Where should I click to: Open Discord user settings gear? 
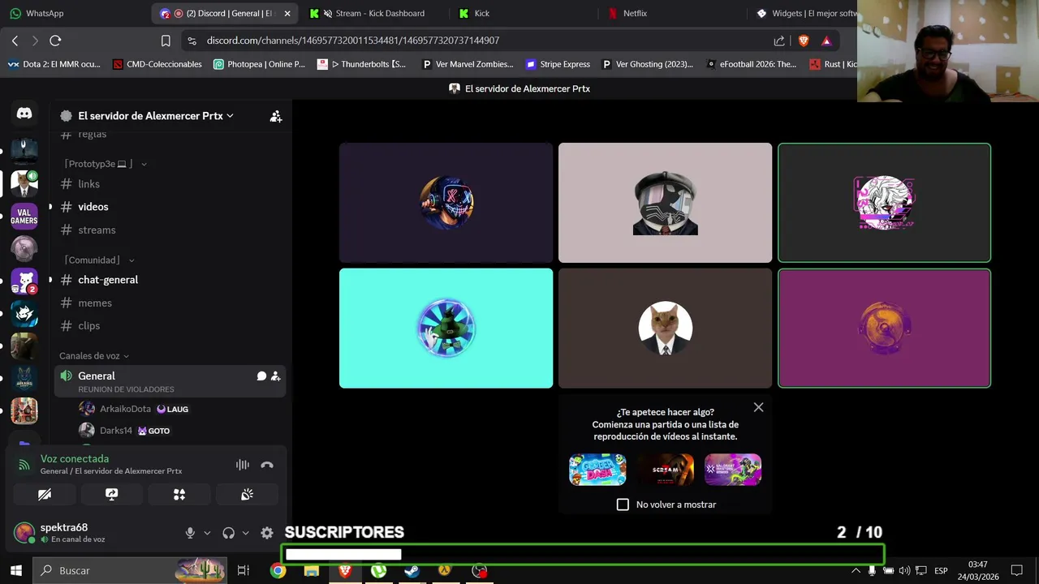pyautogui.click(x=267, y=533)
